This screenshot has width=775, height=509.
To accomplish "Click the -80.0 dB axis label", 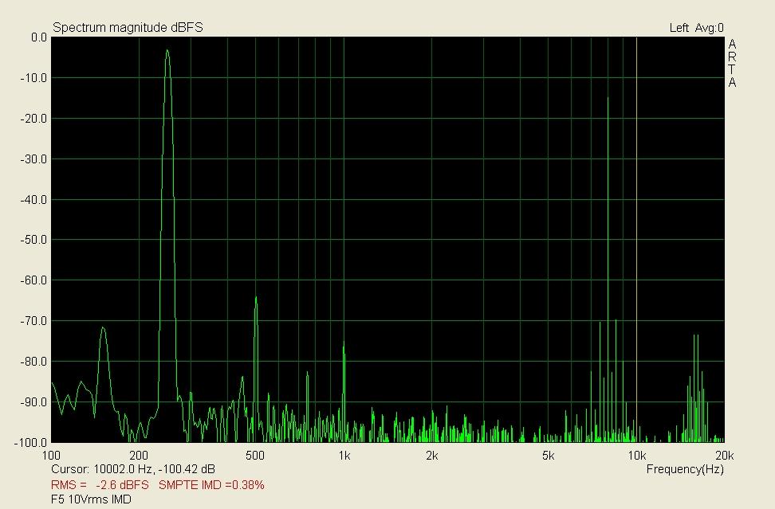I will click(33, 362).
